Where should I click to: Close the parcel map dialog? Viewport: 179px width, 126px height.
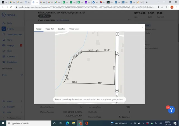point(142,27)
